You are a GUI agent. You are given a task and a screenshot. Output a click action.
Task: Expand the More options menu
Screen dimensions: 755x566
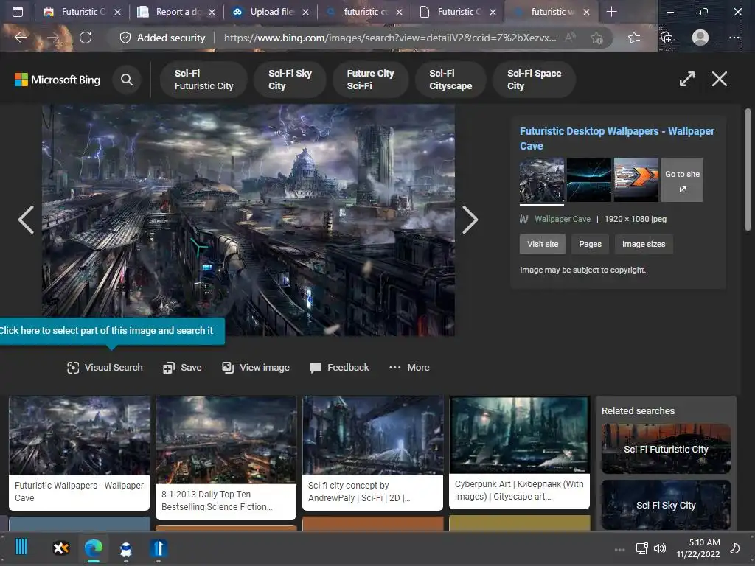409,368
